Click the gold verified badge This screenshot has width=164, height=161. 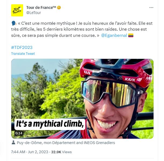click(59, 8)
